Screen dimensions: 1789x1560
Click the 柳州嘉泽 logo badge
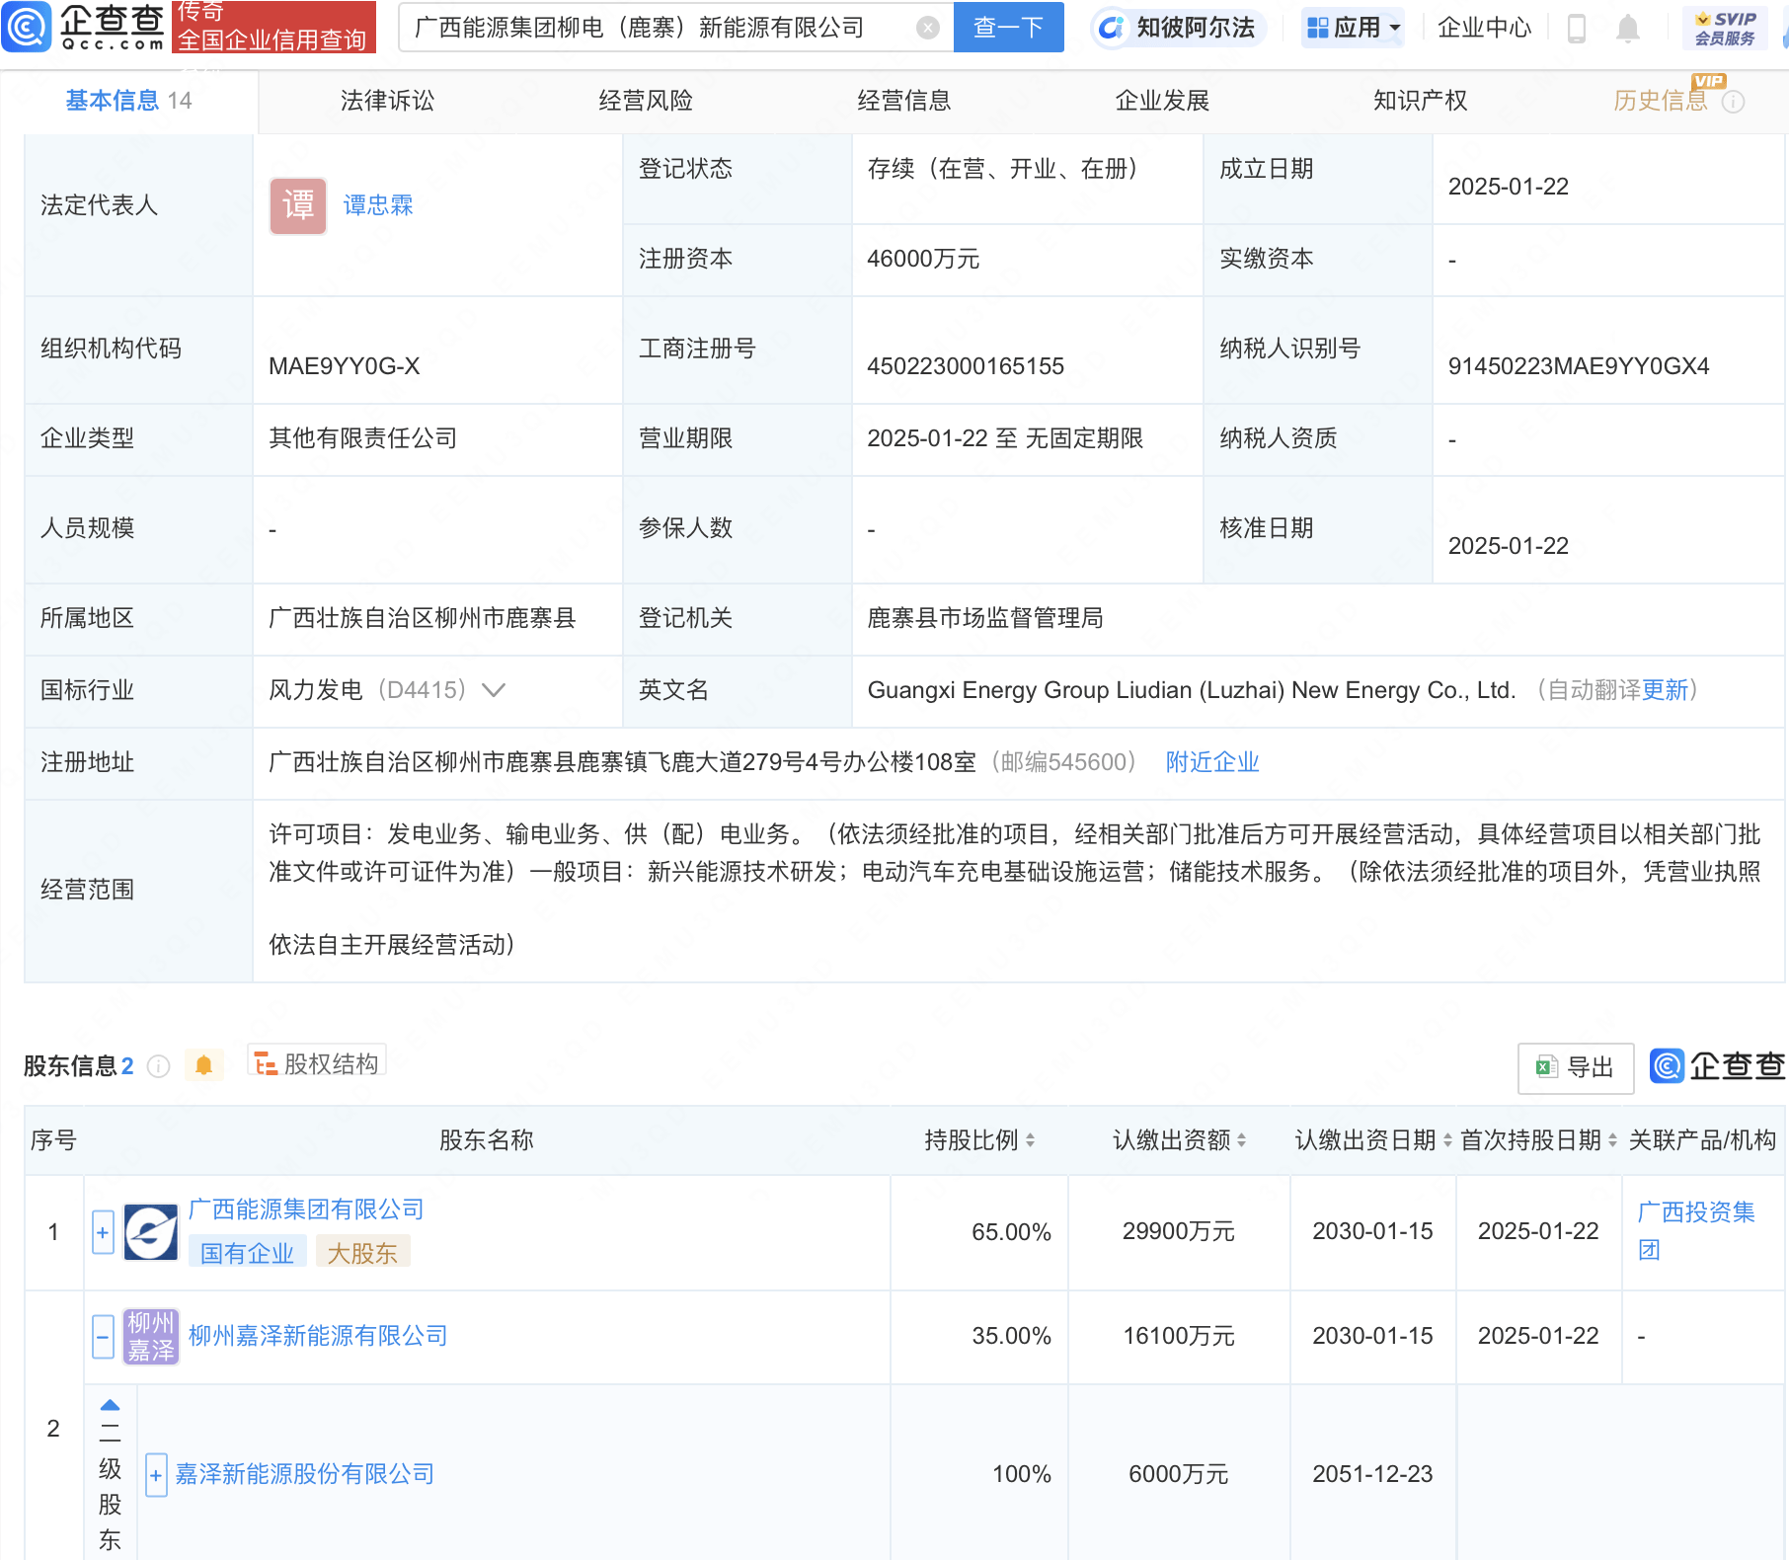tap(151, 1337)
